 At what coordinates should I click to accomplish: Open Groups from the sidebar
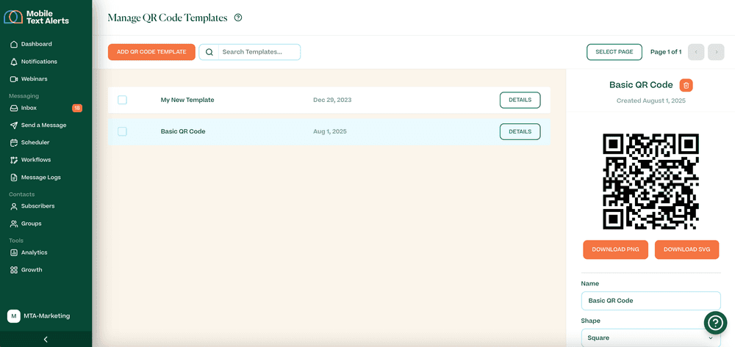[x=31, y=224]
